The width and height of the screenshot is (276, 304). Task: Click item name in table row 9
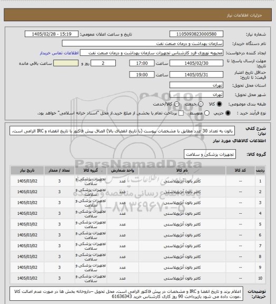(x=182, y=268)
